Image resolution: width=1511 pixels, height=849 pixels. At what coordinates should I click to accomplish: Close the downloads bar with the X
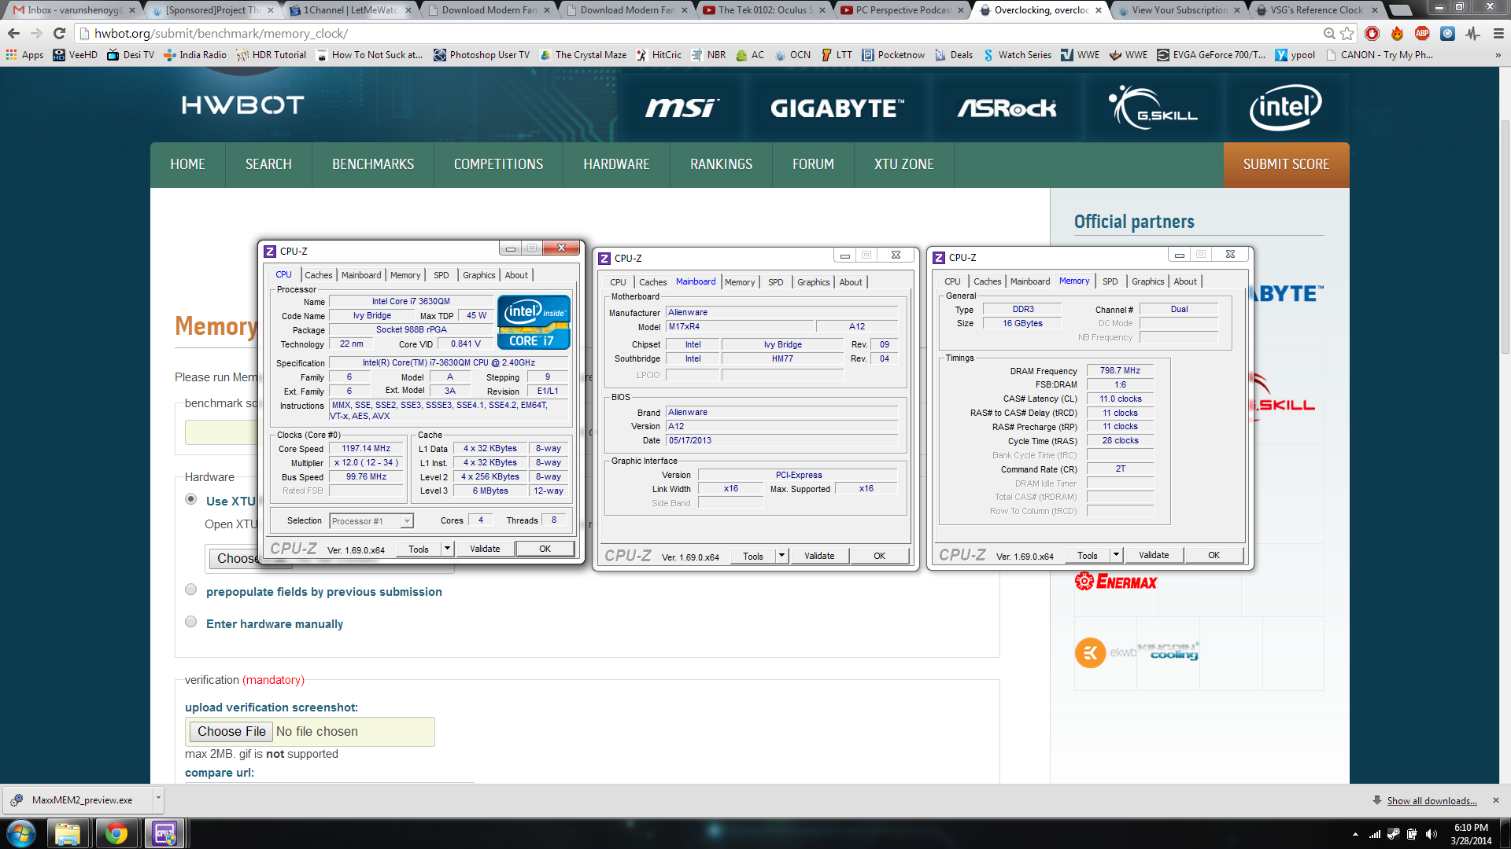[x=1496, y=800]
